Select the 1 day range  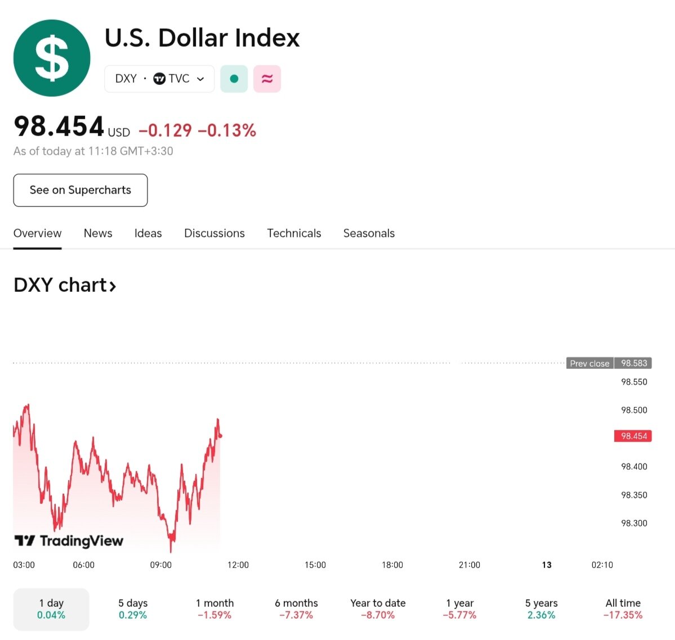pyautogui.click(x=51, y=609)
